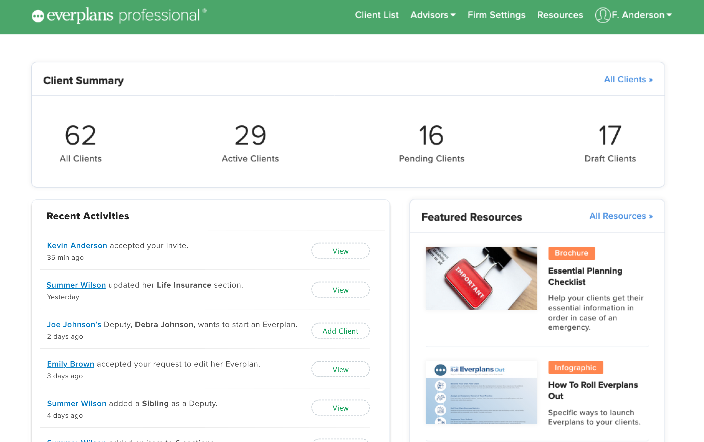Click the Infographic tag badge
704x442 pixels.
575,368
